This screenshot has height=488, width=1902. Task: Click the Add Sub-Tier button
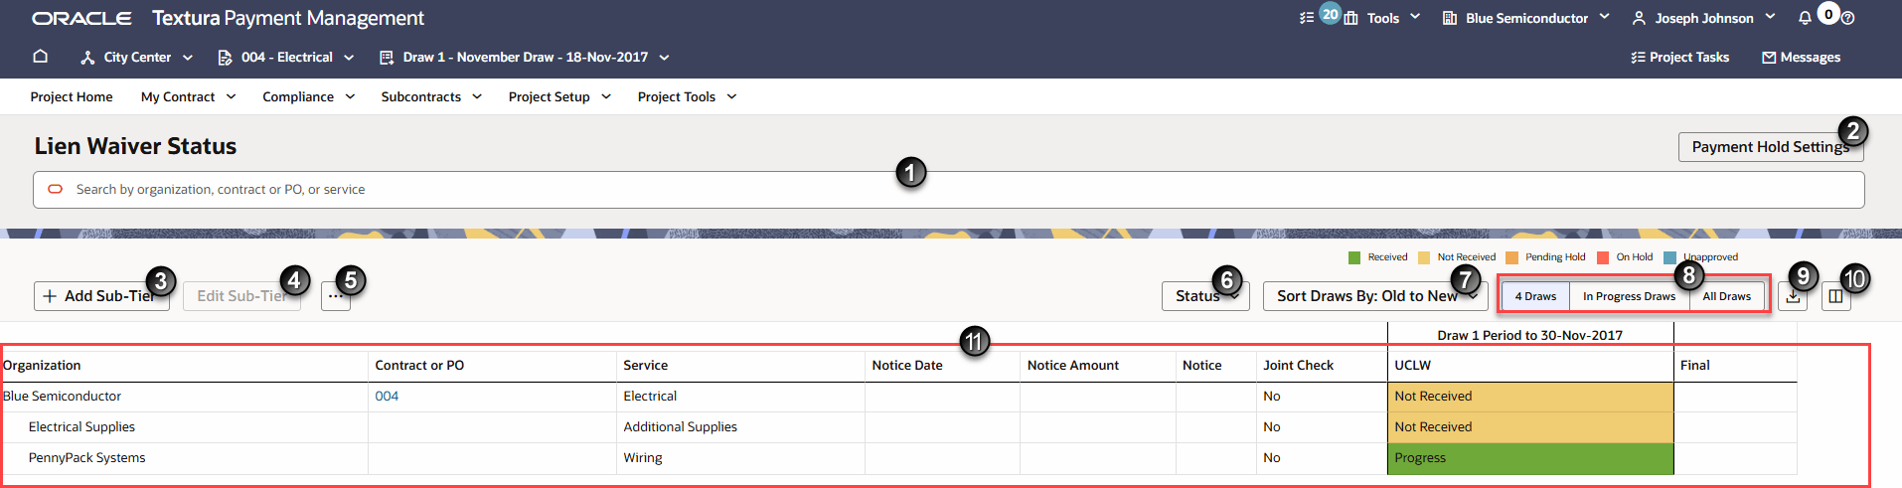click(101, 296)
